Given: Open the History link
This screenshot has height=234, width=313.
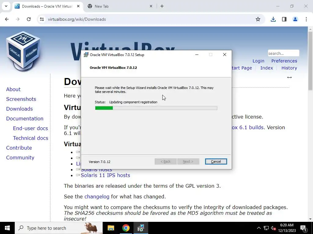Looking at the screenshot, I should 289,68.
